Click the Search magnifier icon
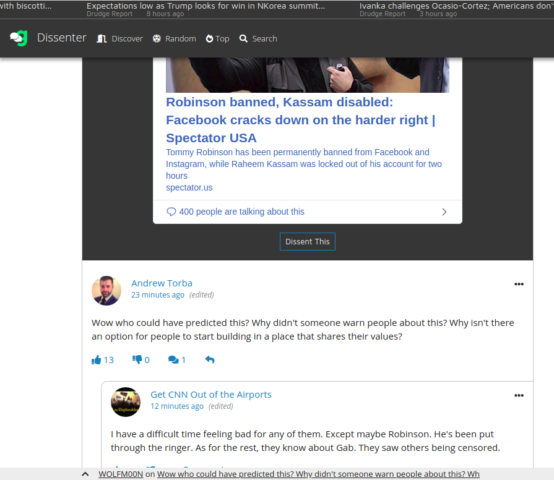The height and width of the screenshot is (480, 554). coord(243,38)
